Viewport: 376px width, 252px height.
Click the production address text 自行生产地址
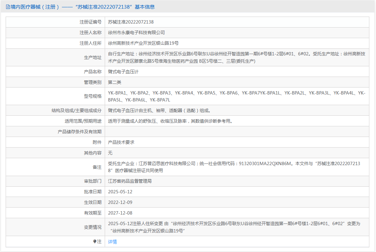237,57
